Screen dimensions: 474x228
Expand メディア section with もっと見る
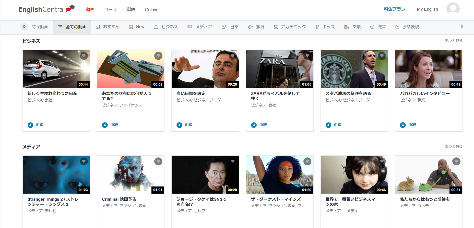click(x=454, y=146)
